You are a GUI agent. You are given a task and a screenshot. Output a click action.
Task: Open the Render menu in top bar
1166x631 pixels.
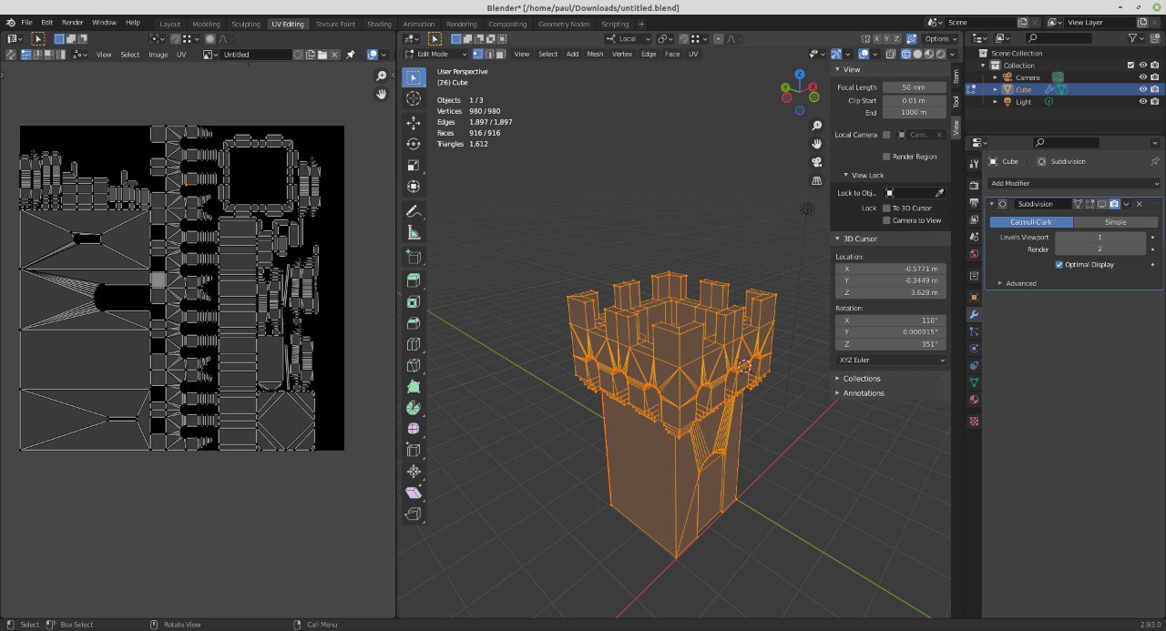pyautogui.click(x=73, y=22)
